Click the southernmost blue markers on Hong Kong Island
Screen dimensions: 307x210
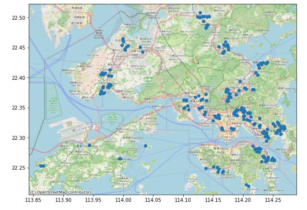248,185
